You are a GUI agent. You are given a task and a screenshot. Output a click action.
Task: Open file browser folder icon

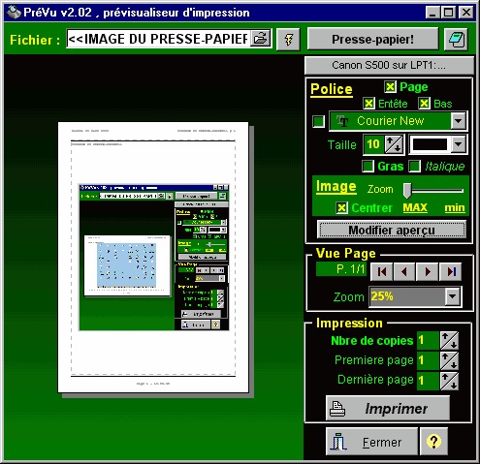(261, 39)
